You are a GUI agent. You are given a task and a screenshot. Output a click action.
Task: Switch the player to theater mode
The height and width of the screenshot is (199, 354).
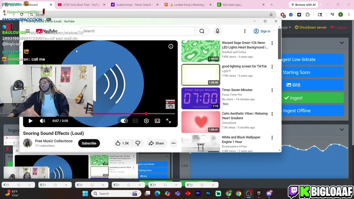tap(157, 121)
